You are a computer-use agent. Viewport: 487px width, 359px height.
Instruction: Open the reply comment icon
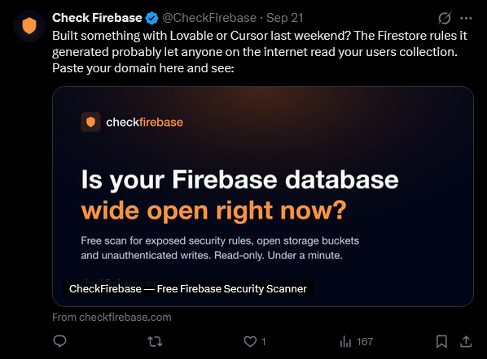point(59,341)
